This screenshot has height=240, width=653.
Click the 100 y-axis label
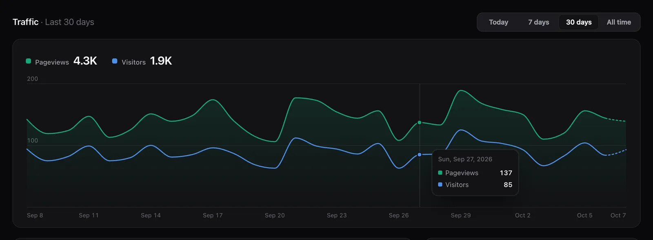pyautogui.click(x=33, y=141)
